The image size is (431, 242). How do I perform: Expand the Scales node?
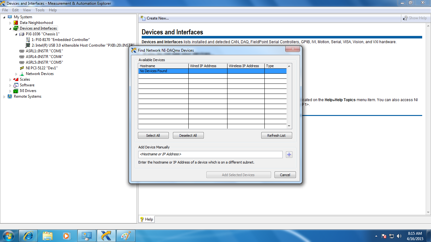[10, 79]
